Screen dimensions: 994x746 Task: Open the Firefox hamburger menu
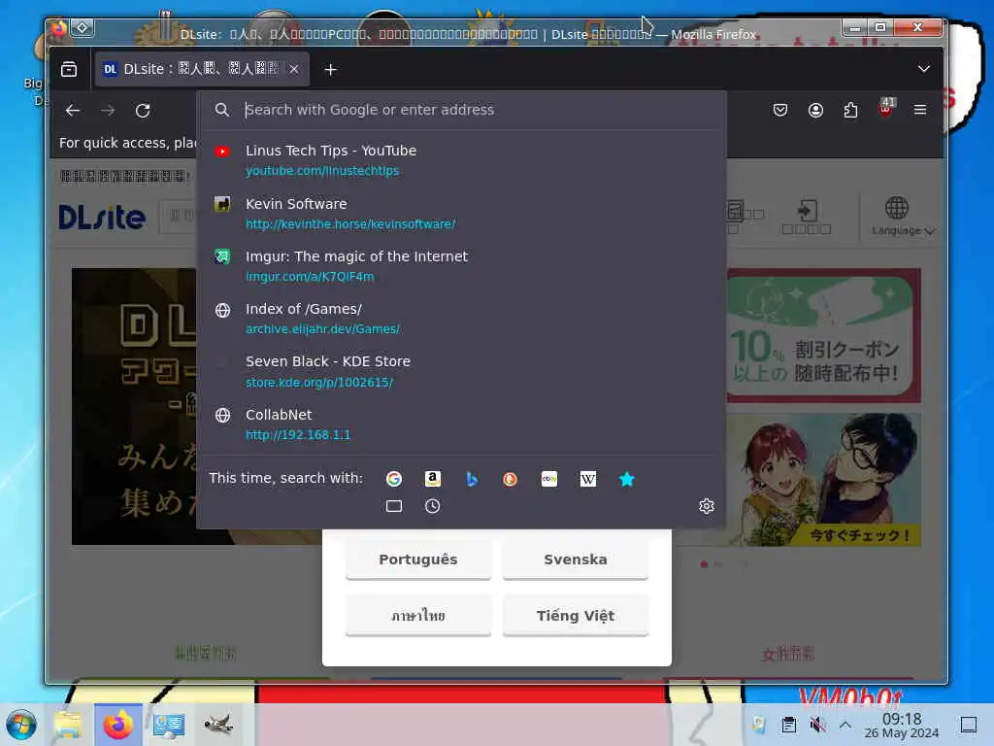[920, 111]
